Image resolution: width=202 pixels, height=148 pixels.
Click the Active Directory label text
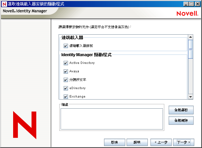[82, 63]
